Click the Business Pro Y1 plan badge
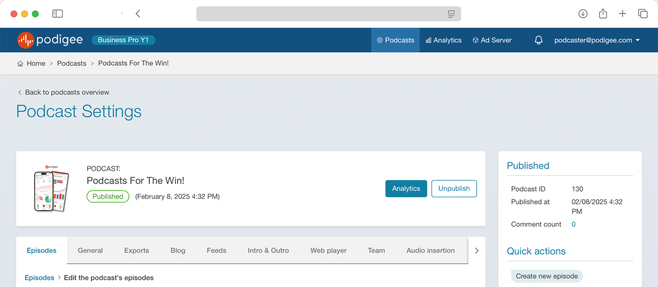The image size is (658, 287). click(123, 40)
